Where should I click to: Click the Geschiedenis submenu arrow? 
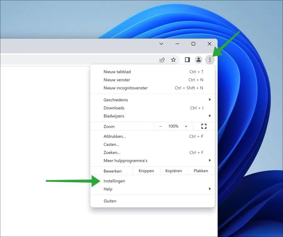pos(210,99)
